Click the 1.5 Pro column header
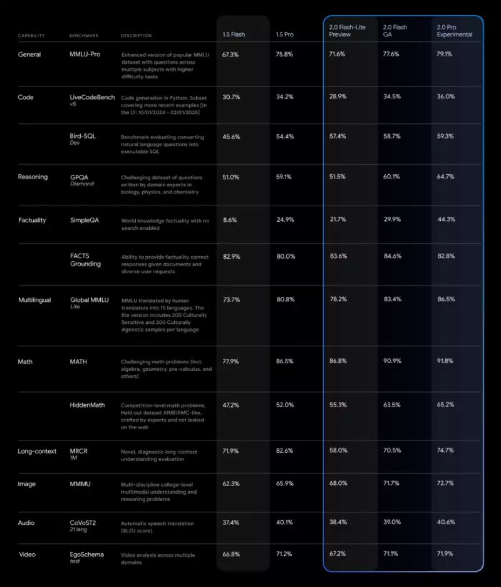This screenshot has width=501, height=587. point(285,34)
